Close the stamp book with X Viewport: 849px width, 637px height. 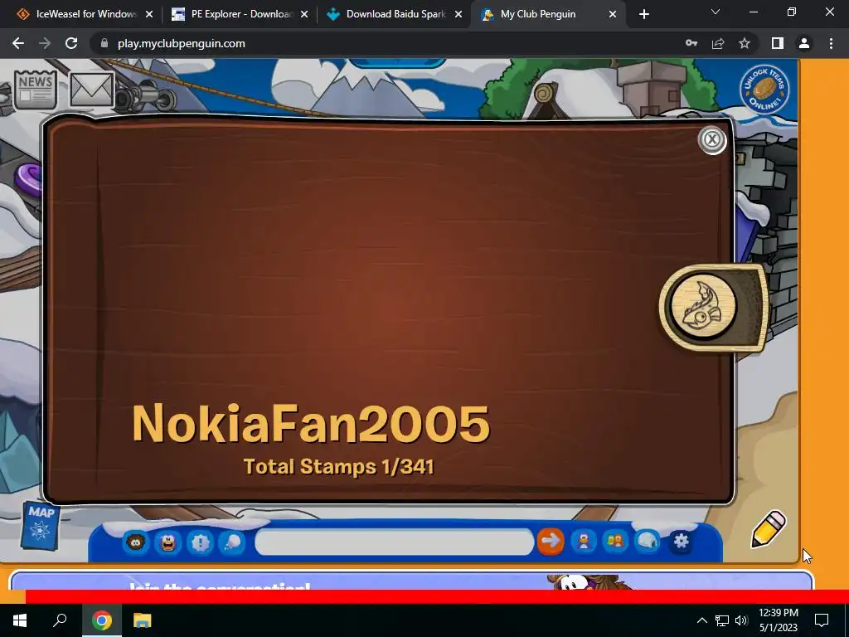(712, 139)
